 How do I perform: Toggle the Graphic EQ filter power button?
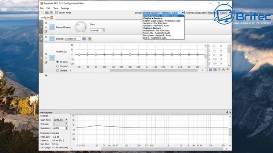pyautogui.click(x=52, y=58)
